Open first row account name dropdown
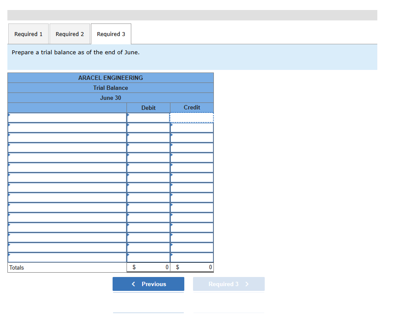 (67, 118)
